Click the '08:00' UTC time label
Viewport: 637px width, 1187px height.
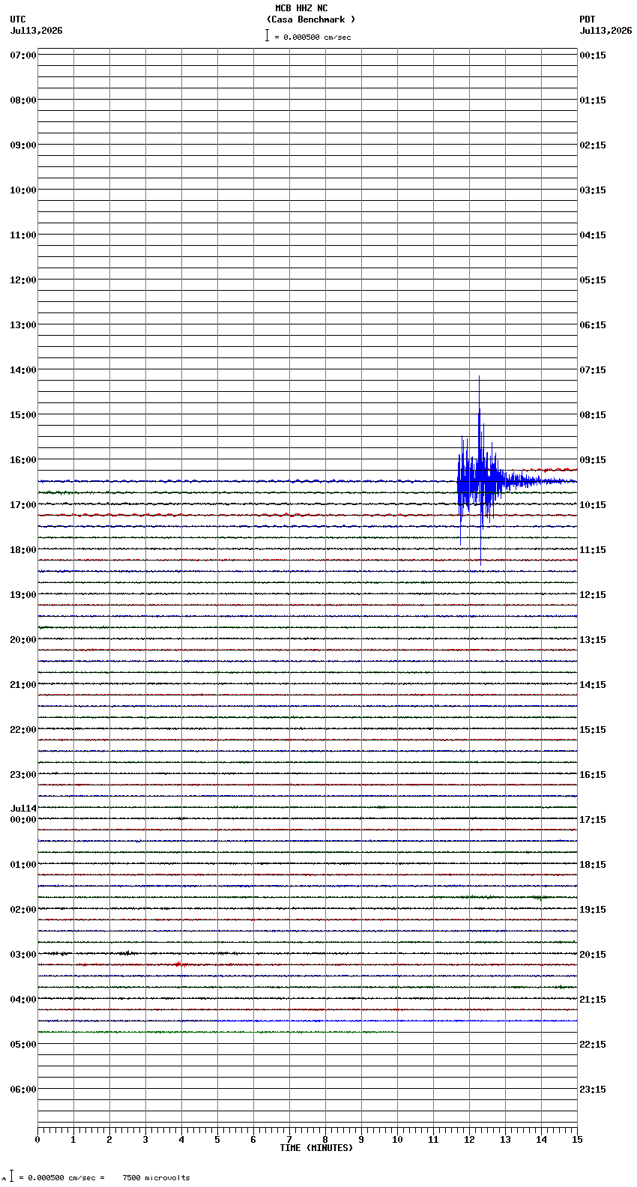pos(23,100)
